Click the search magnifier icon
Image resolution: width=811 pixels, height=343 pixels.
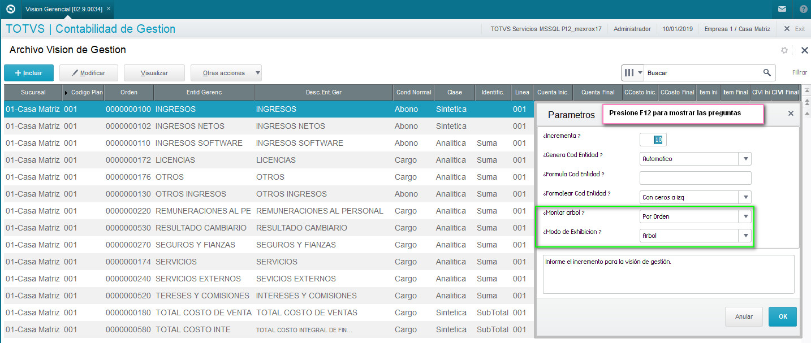click(767, 72)
